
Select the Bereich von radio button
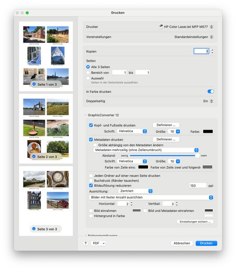tap(88, 72)
